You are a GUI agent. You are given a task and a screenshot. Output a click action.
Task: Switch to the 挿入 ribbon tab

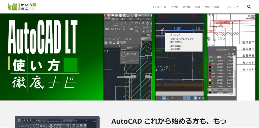tap(123, 19)
